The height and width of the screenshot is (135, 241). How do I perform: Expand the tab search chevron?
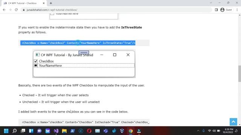tap(211, 3)
